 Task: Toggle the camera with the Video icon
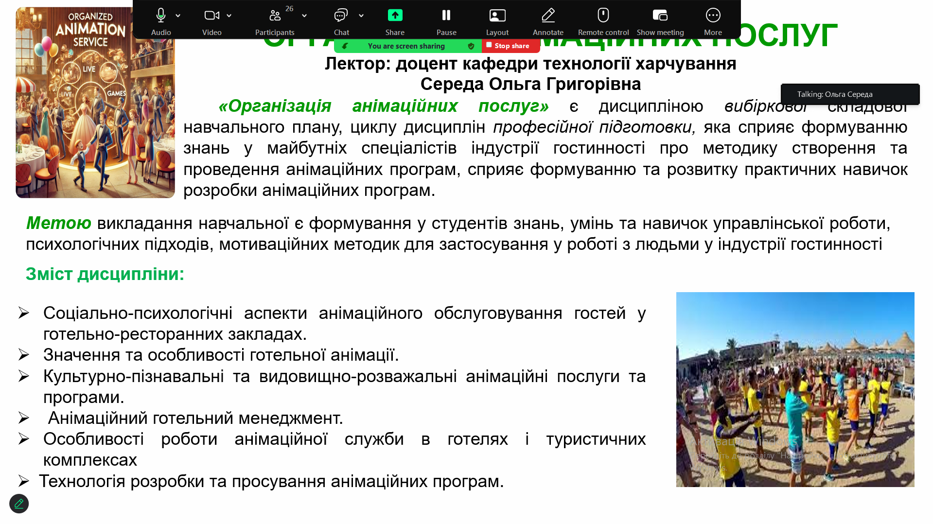click(x=211, y=16)
